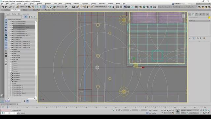Open the Graph Editors menu
Screen dimensions: 211x119
point(58,4)
